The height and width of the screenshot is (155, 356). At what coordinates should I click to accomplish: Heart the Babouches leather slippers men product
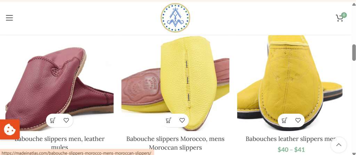(298, 120)
